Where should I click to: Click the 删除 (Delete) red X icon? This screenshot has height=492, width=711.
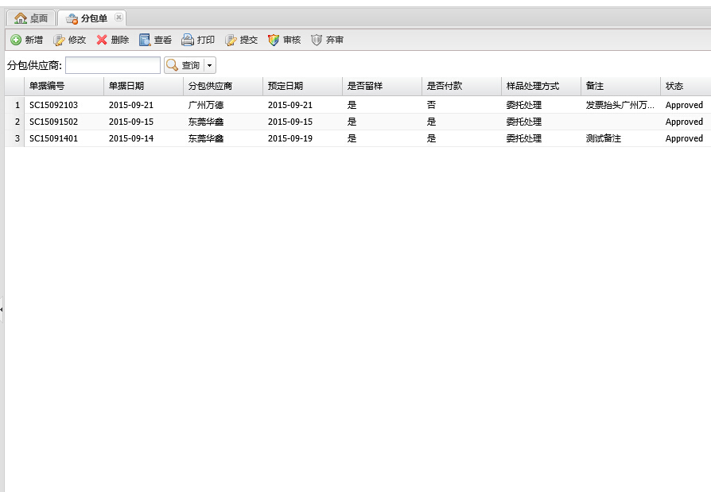click(x=102, y=40)
